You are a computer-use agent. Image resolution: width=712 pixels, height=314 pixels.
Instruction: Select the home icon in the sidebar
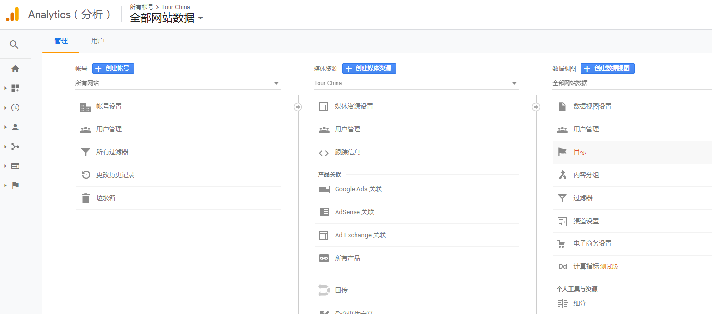(15, 69)
